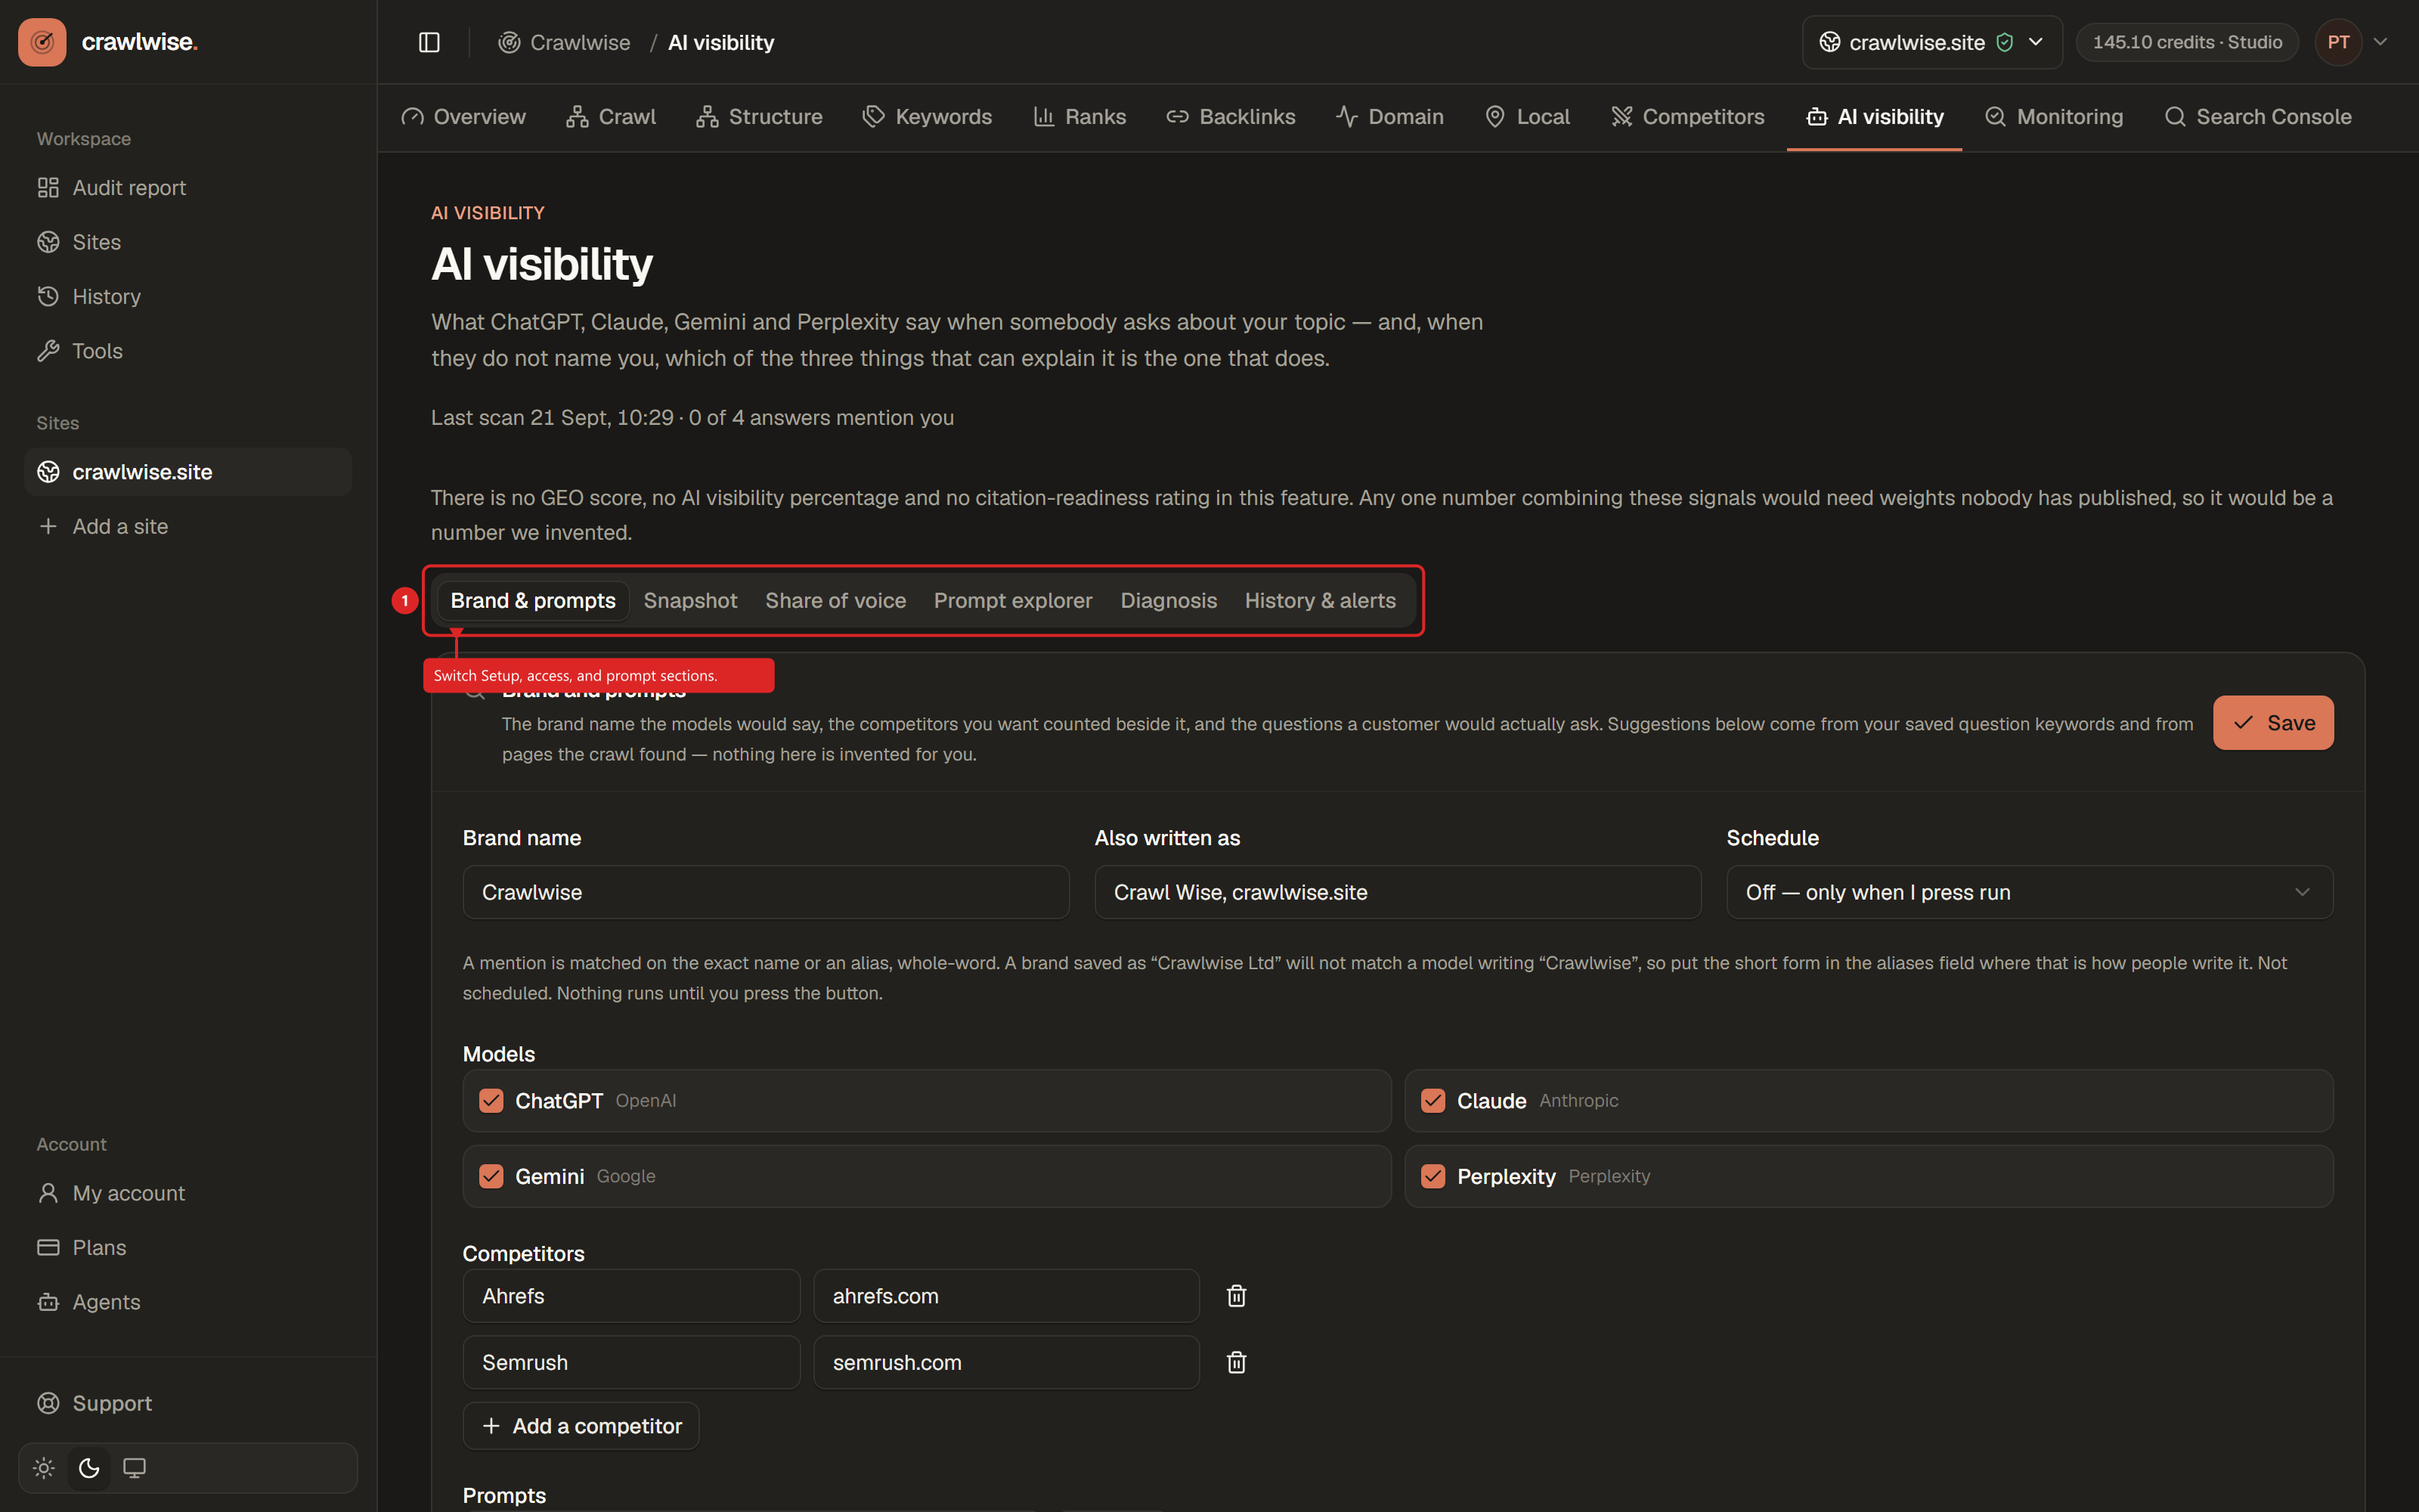Open the Search Console tab
The width and height of the screenshot is (2419, 1512).
pyautogui.click(x=2258, y=117)
